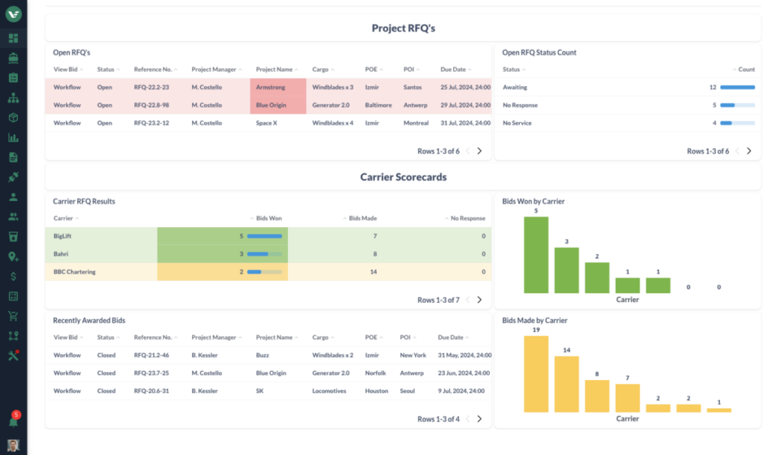Open the shopping cart sidebar icon
This screenshot has width=768, height=455.
[13, 316]
